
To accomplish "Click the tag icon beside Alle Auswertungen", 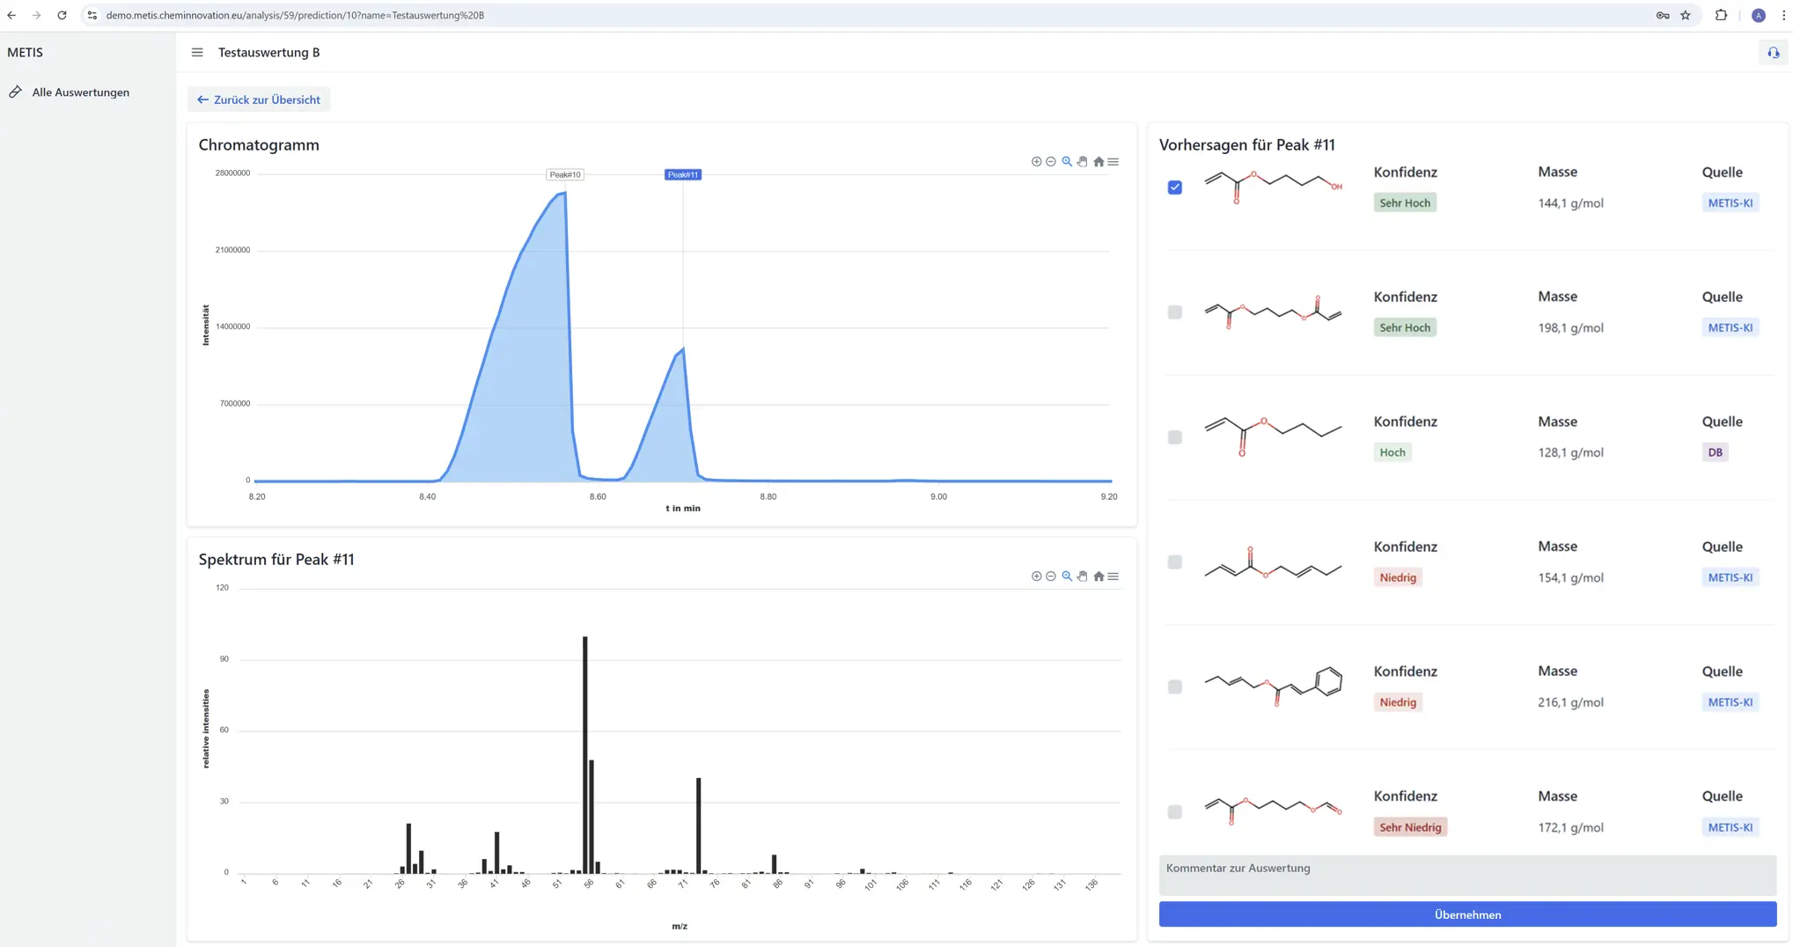I will pyautogui.click(x=15, y=91).
